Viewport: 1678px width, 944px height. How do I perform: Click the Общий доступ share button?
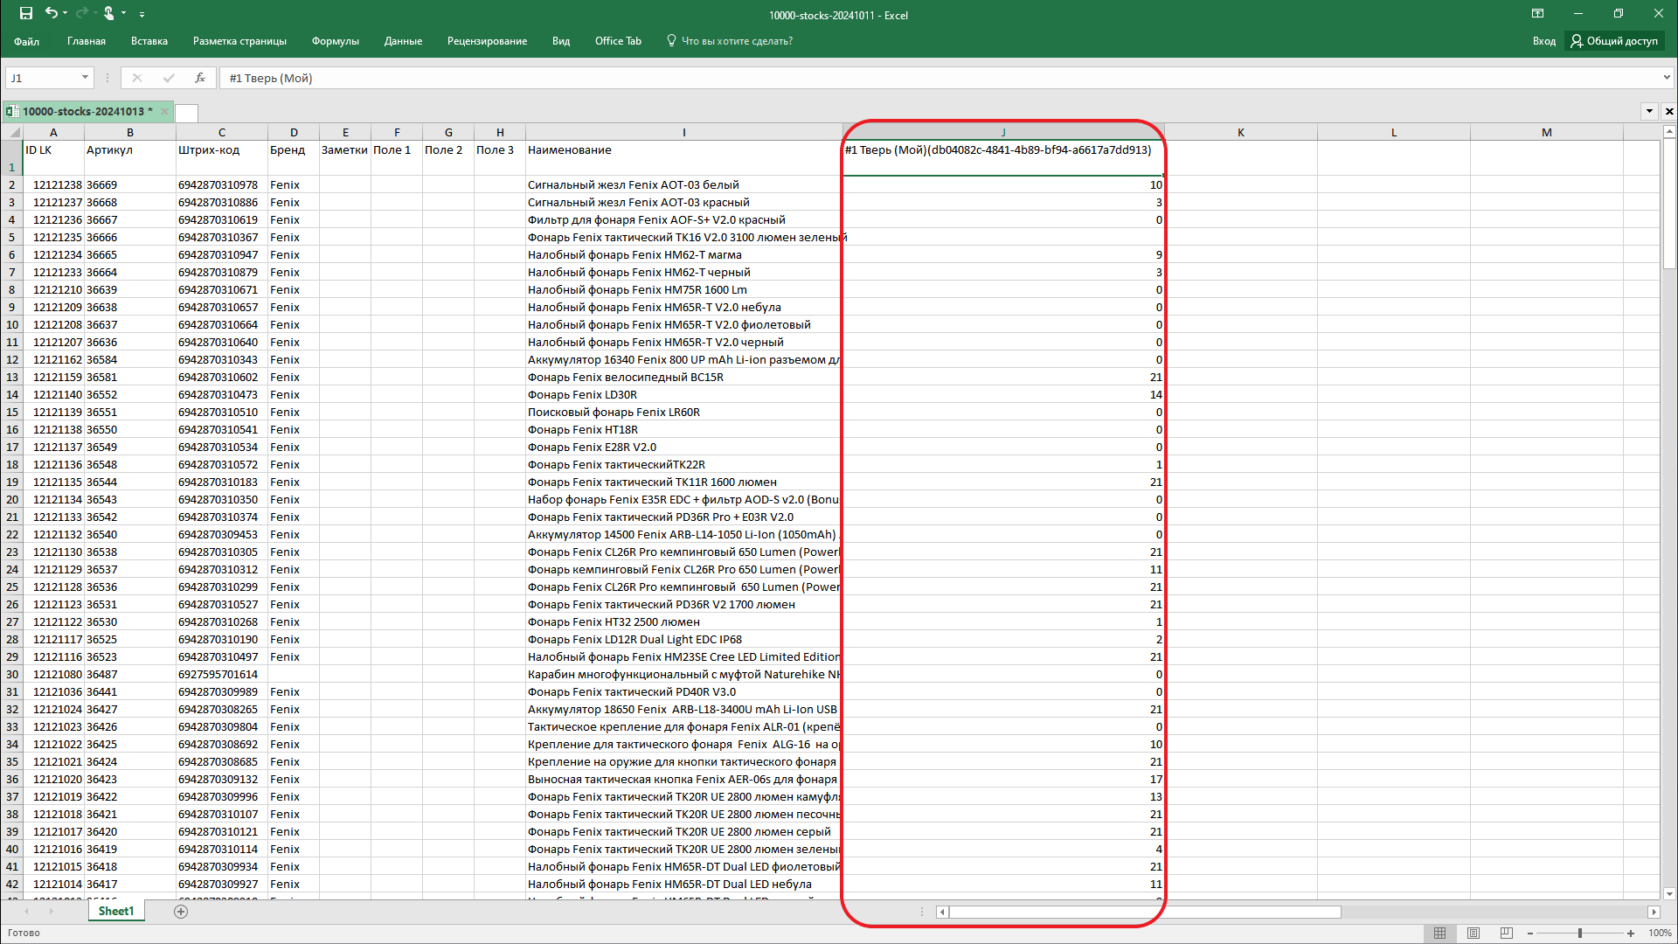tap(1614, 41)
